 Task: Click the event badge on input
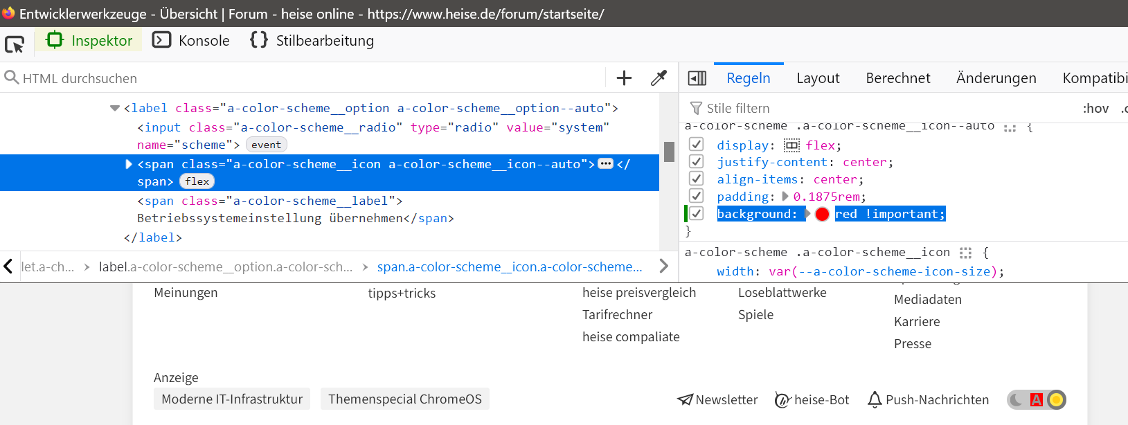266,145
